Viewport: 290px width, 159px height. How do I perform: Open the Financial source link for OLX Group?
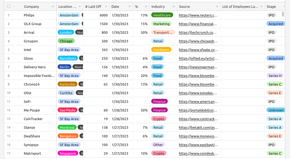[198, 24]
